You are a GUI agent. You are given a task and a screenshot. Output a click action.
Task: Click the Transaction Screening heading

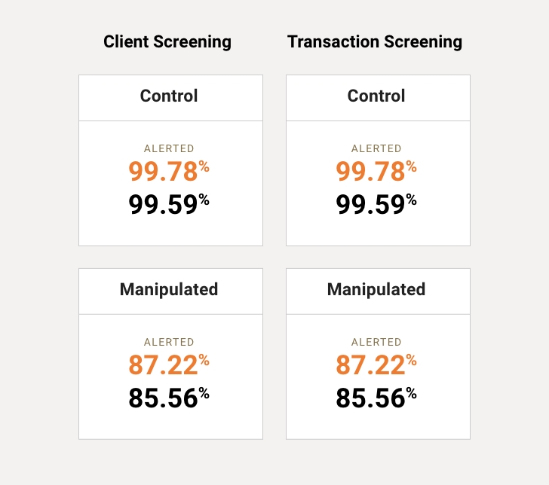[x=375, y=42]
